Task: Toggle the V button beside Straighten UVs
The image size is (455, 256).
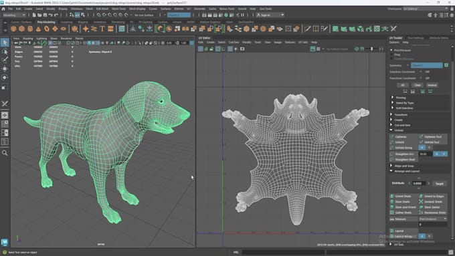Action: click(444, 154)
